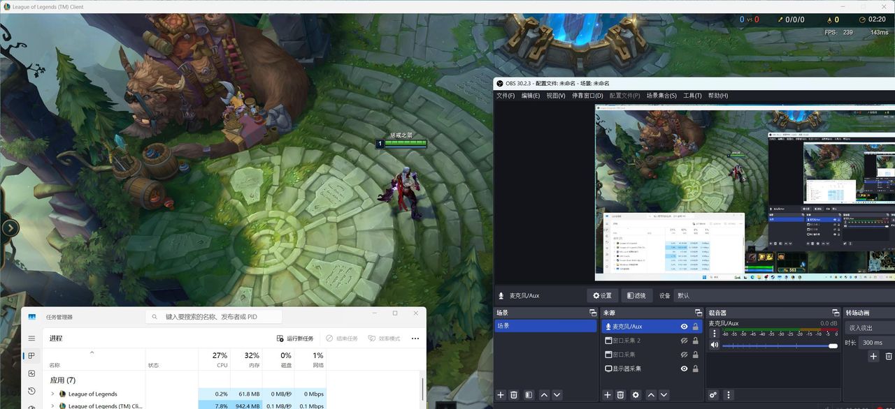Add a transition with the plus icon
The image size is (895, 409).
(873, 357)
